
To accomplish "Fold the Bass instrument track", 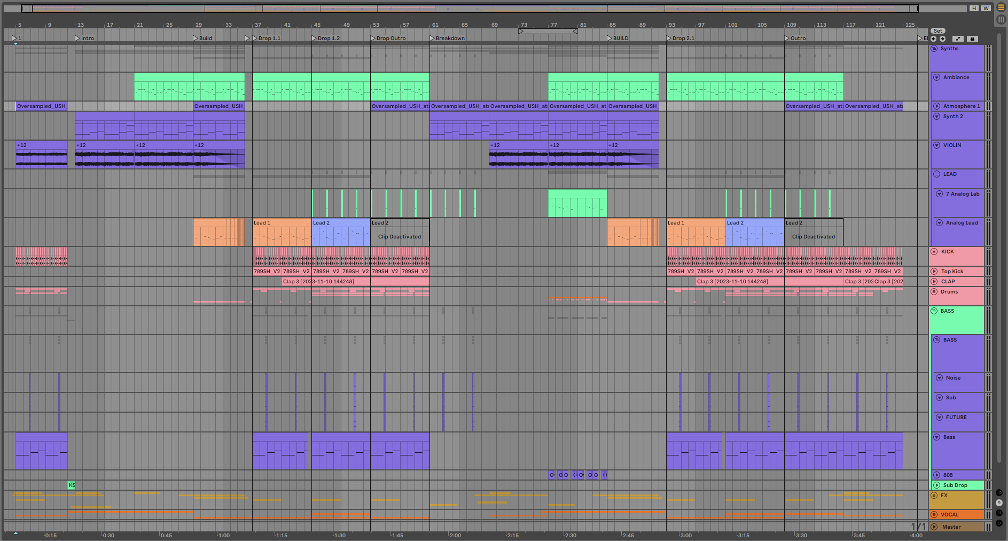I will [x=936, y=437].
